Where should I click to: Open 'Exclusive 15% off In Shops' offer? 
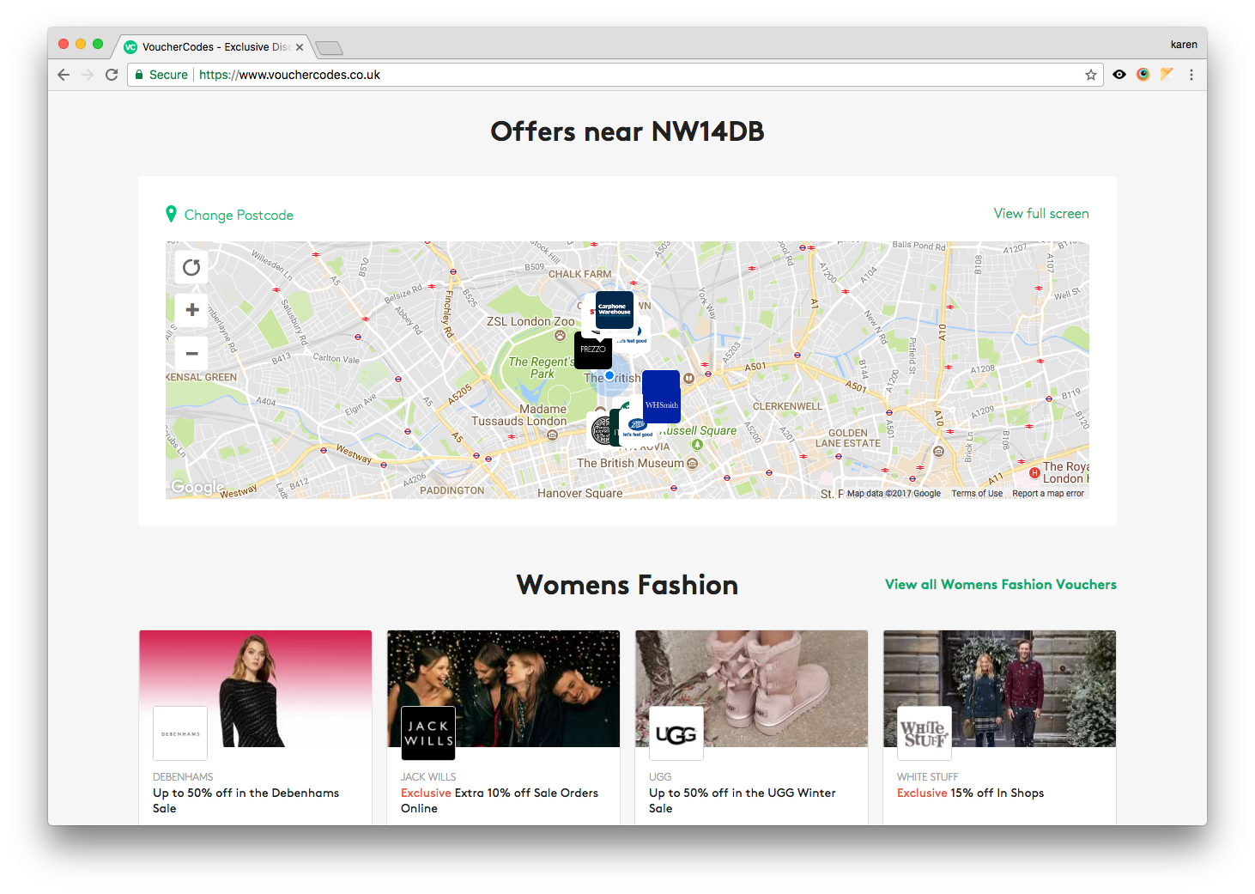tap(971, 793)
